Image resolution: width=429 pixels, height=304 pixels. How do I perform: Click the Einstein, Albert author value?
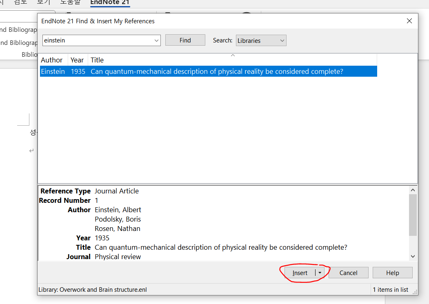point(118,210)
